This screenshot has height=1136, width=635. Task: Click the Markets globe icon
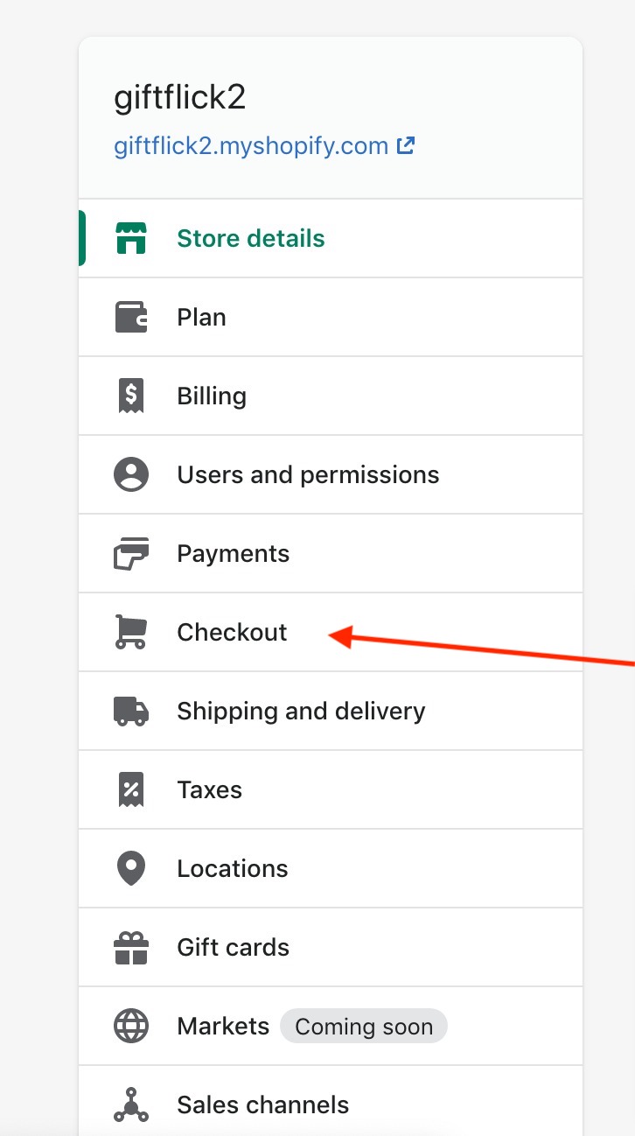[131, 1026]
